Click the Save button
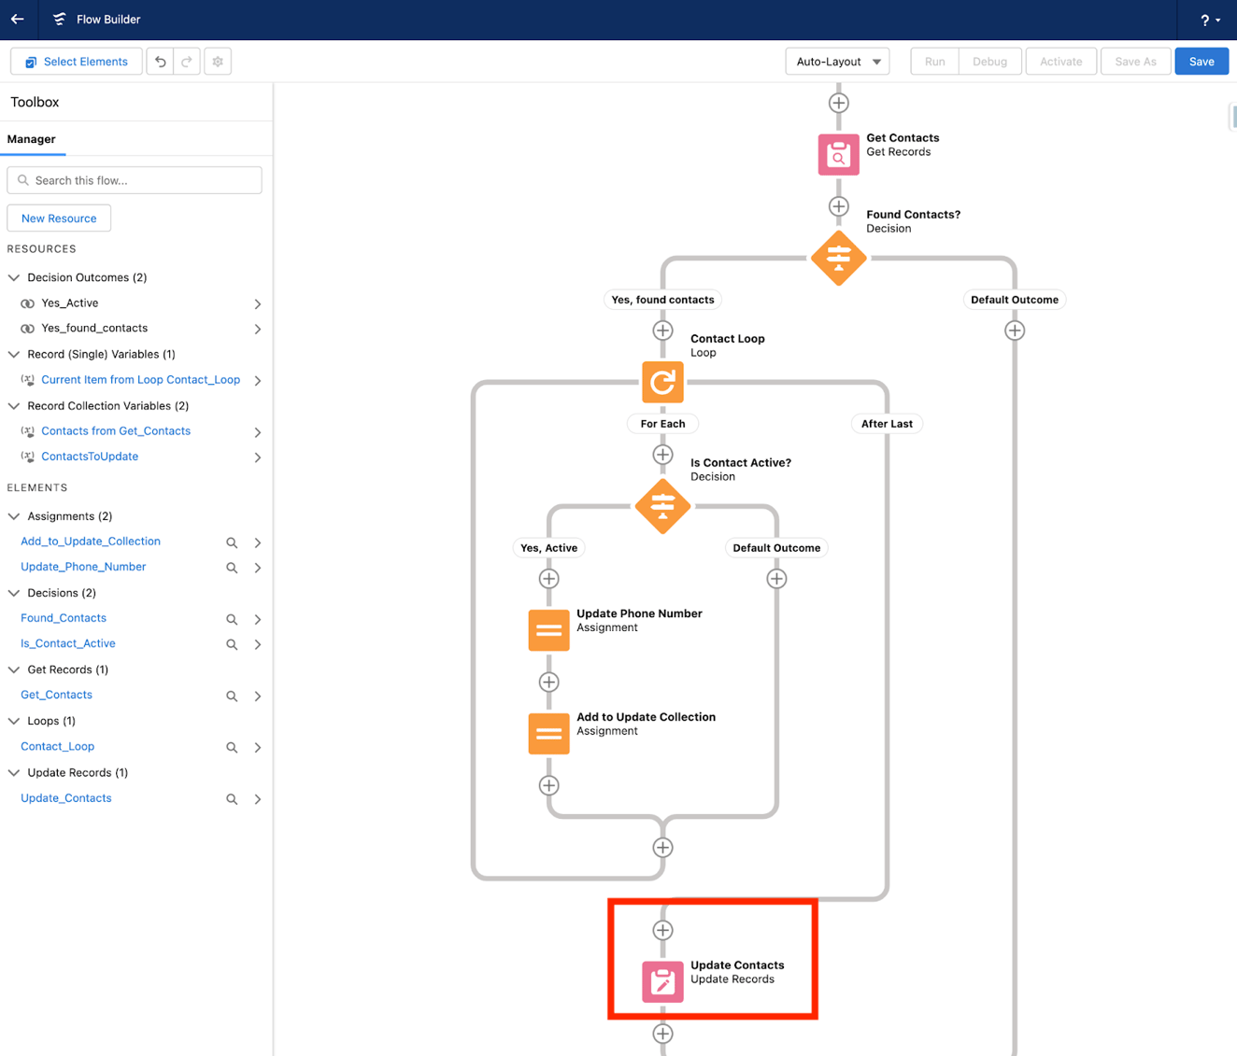The width and height of the screenshot is (1237, 1056). click(1201, 61)
